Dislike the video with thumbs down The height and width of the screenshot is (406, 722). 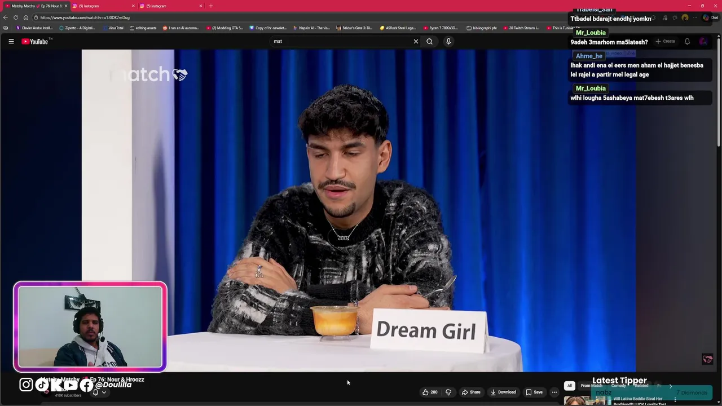click(x=448, y=392)
